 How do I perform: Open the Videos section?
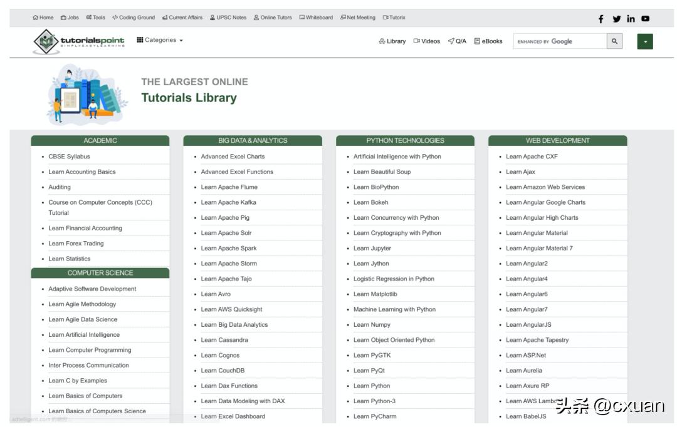pos(427,41)
